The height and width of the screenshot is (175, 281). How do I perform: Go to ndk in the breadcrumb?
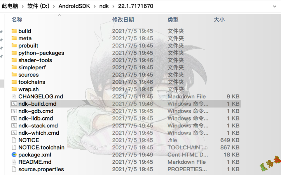[104, 6]
